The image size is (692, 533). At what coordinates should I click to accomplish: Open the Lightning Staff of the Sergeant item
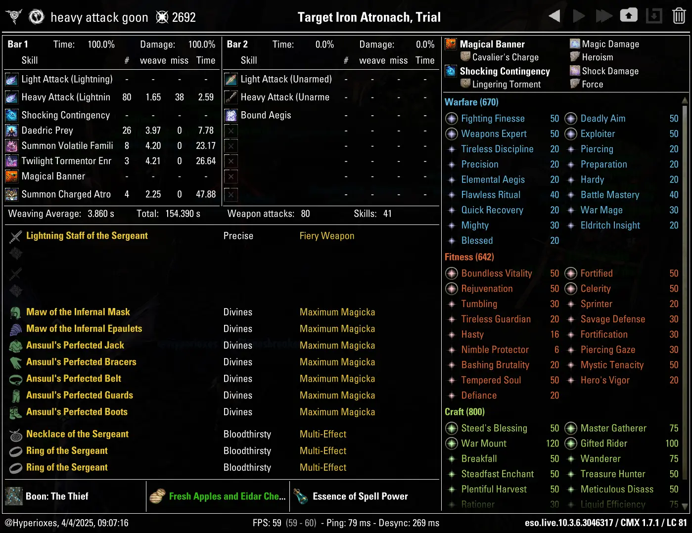(x=87, y=236)
